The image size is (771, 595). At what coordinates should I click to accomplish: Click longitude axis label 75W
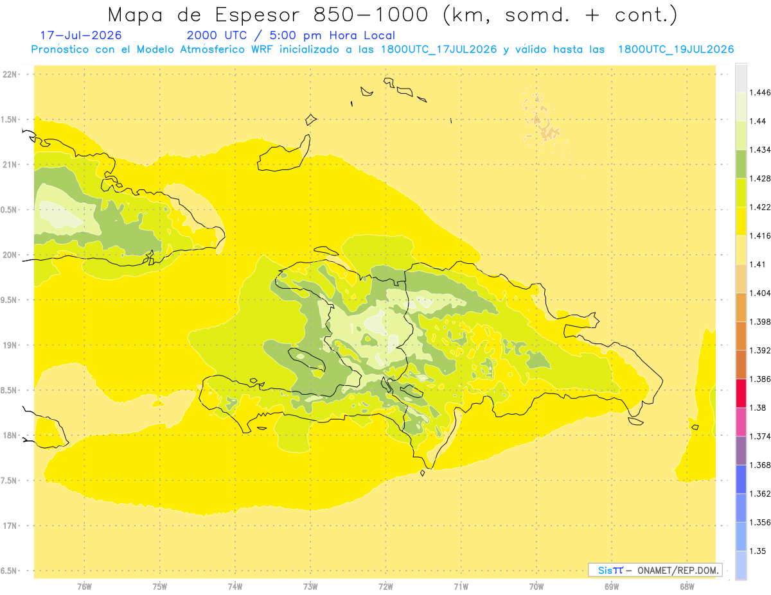[x=160, y=587]
